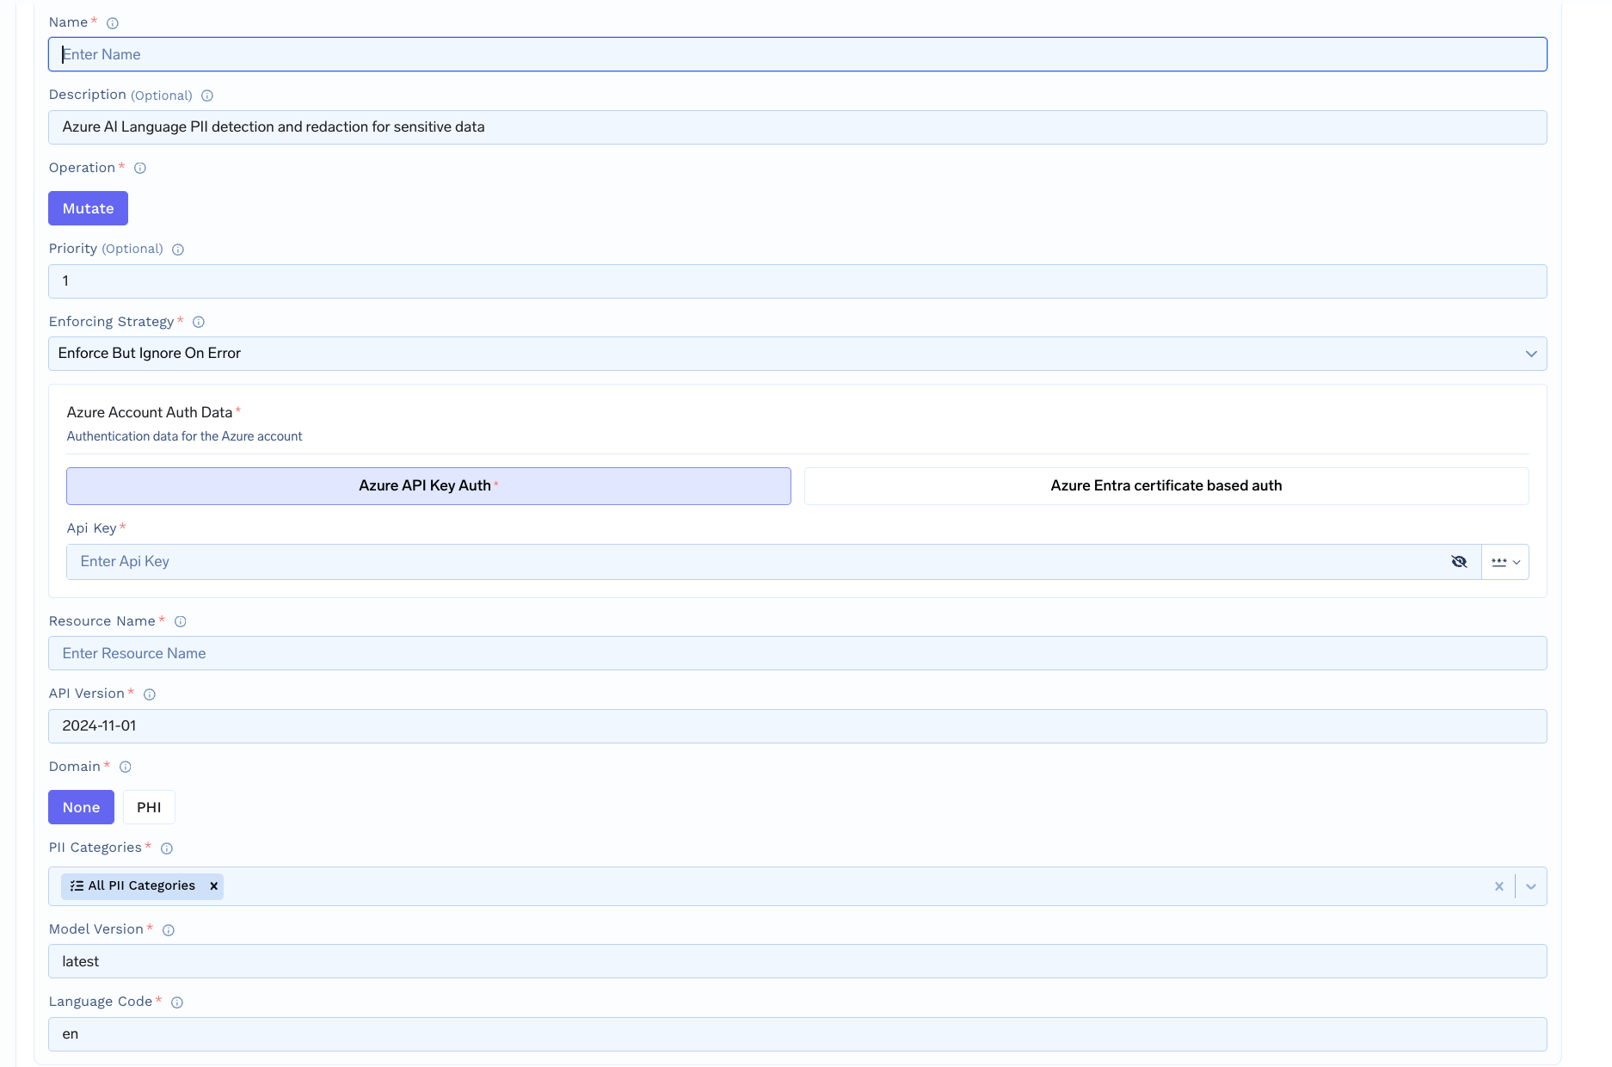Click the Resource Name info icon
The image size is (1612, 1067).
(180, 621)
